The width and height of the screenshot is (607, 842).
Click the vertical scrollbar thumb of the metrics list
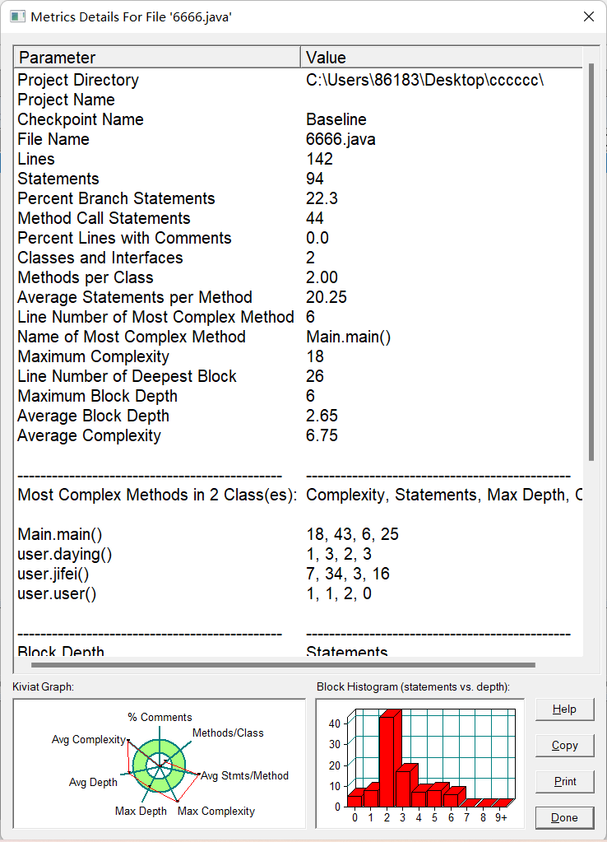tap(591, 262)
